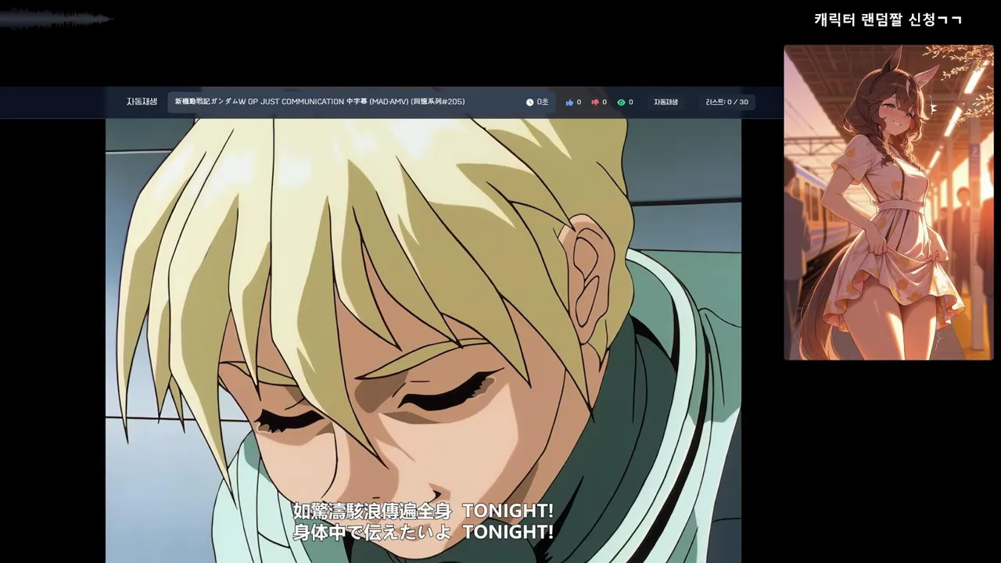Click the horse-girl character thumbnail image
1001x563 pixels.
[x=889, y=203]
